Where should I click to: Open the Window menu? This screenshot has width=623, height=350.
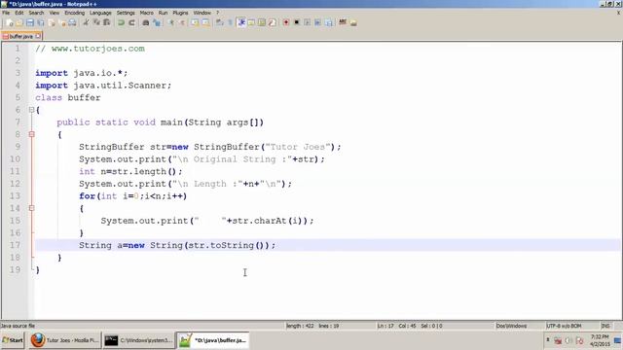click(x=202, y=13)
